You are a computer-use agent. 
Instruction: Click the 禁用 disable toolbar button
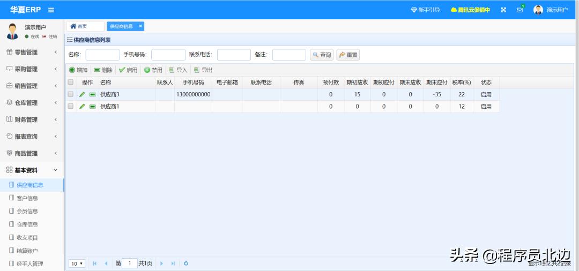[x=153, y=70]
